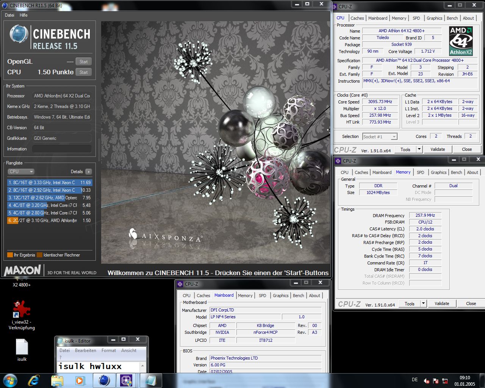Screen dimensions: 485x388
Task: Open Windows Media Player taskbar icon
Action: point(80,380)
